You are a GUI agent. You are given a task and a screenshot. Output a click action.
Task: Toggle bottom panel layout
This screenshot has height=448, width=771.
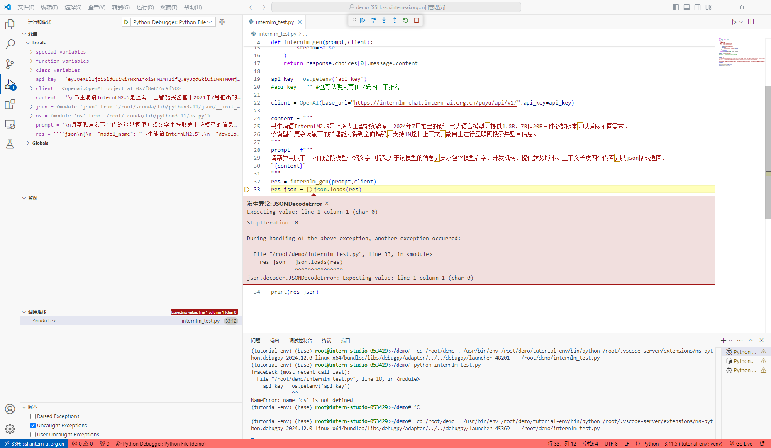[x=687, y=7]
